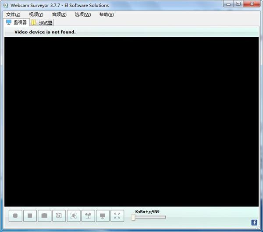Screen dimensions: 263x232
Task: Click the Webcam Surveyor title bar app icon
Action: pos(6,5)
